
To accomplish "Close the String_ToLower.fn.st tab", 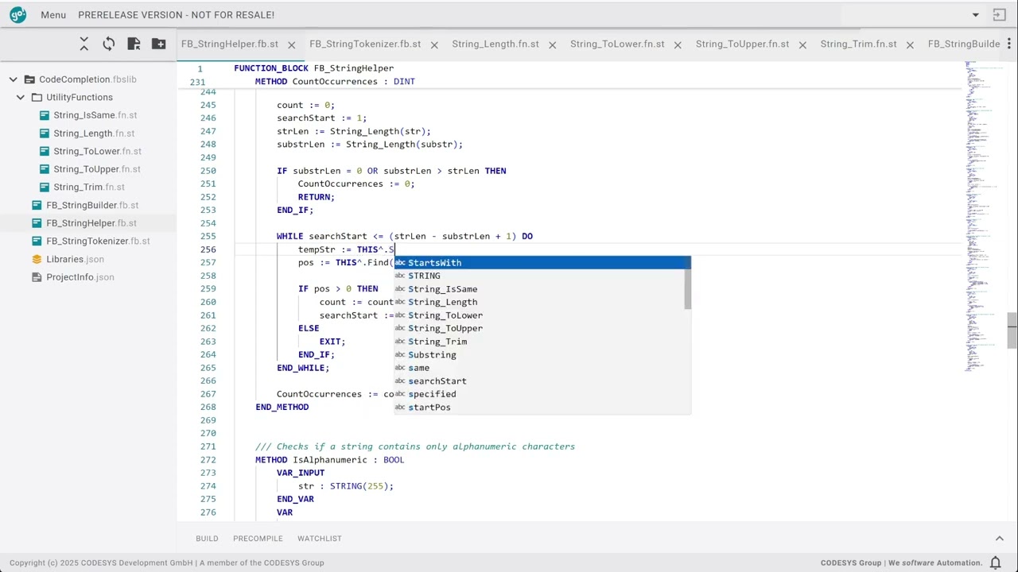I will pos(678,44).
